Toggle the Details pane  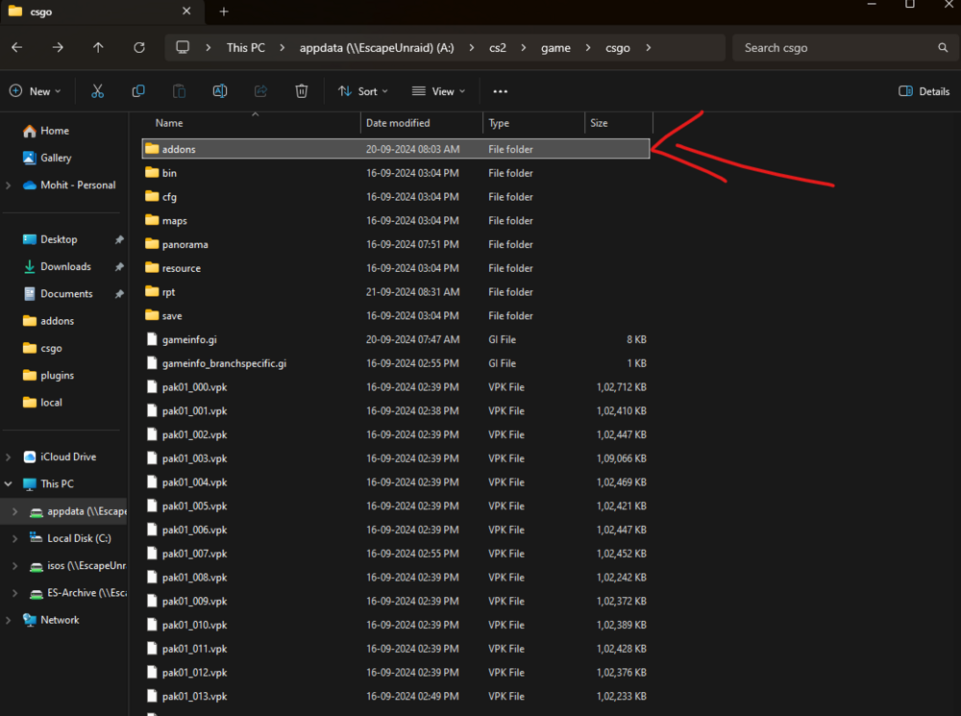tap(924, 91)
